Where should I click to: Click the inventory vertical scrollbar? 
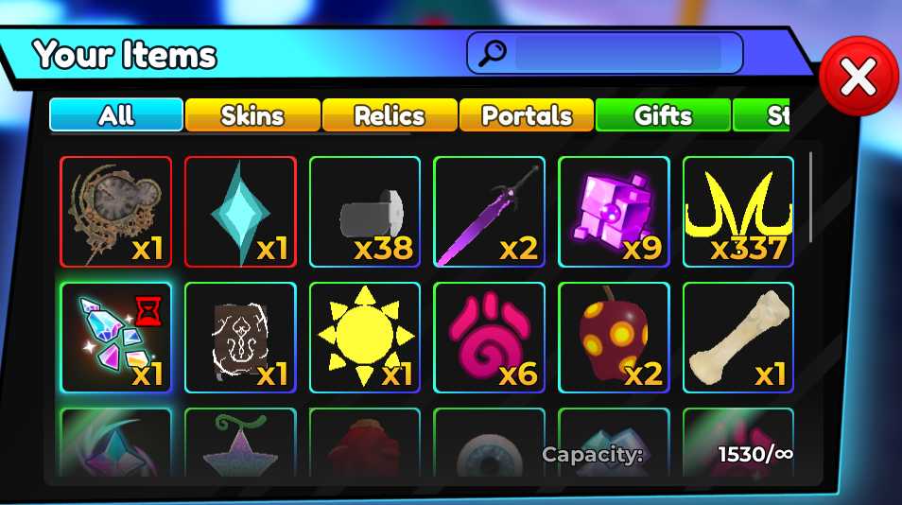tap(810, 198)
